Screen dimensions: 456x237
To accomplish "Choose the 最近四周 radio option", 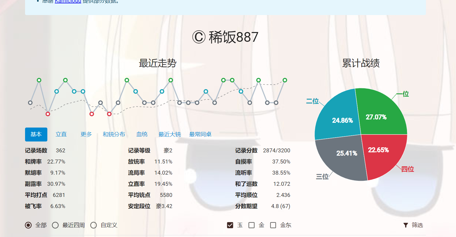I will coord(55,225).
